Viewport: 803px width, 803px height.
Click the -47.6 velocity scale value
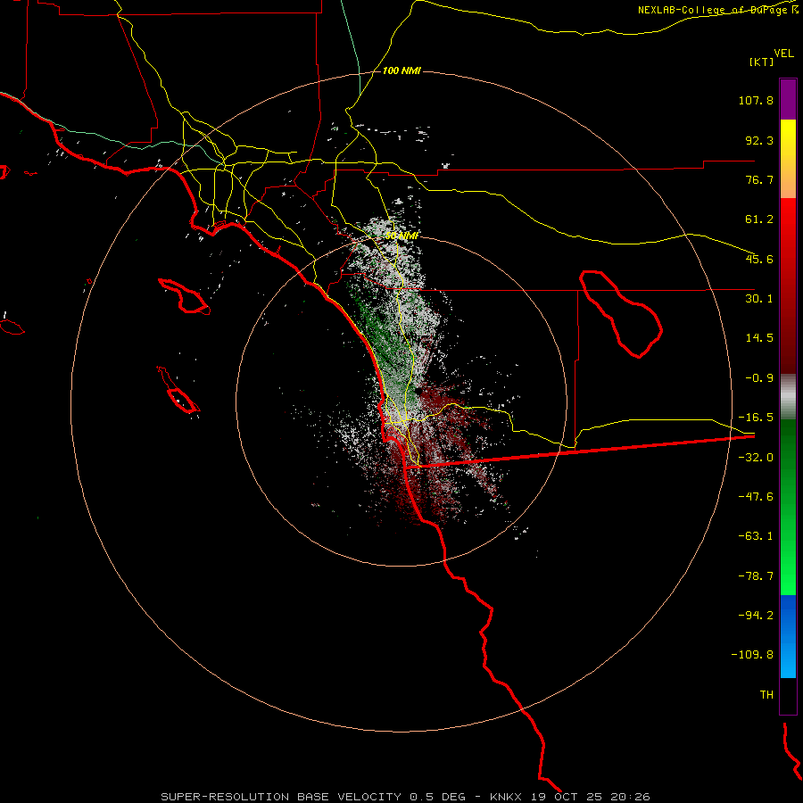pyautogui.click(x=756, y=497)
